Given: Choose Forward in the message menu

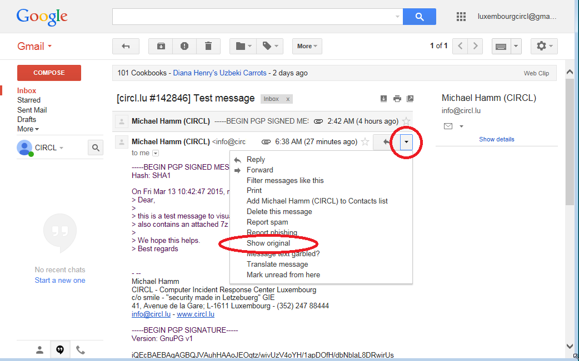Looking at the screenshot, I should coord(259,170).
